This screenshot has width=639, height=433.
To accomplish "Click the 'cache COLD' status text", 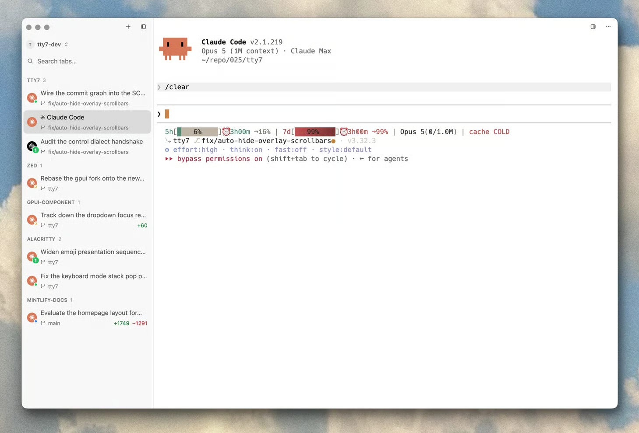I will pos(489,132).
